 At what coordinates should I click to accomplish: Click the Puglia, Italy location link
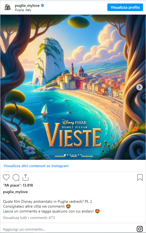pyautogui.click(x=23, y=10)
